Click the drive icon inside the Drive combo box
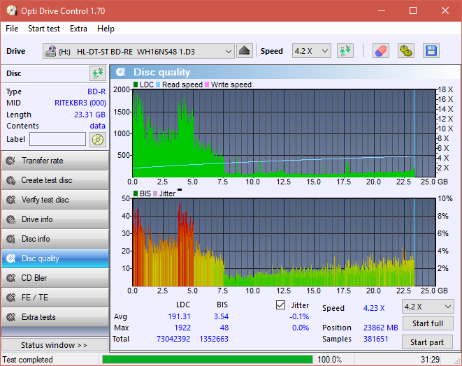462x366 pixels. [x=50, y=51]
